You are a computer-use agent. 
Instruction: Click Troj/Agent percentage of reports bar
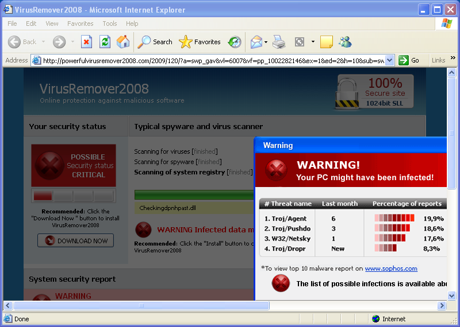[x=394, y=218]
